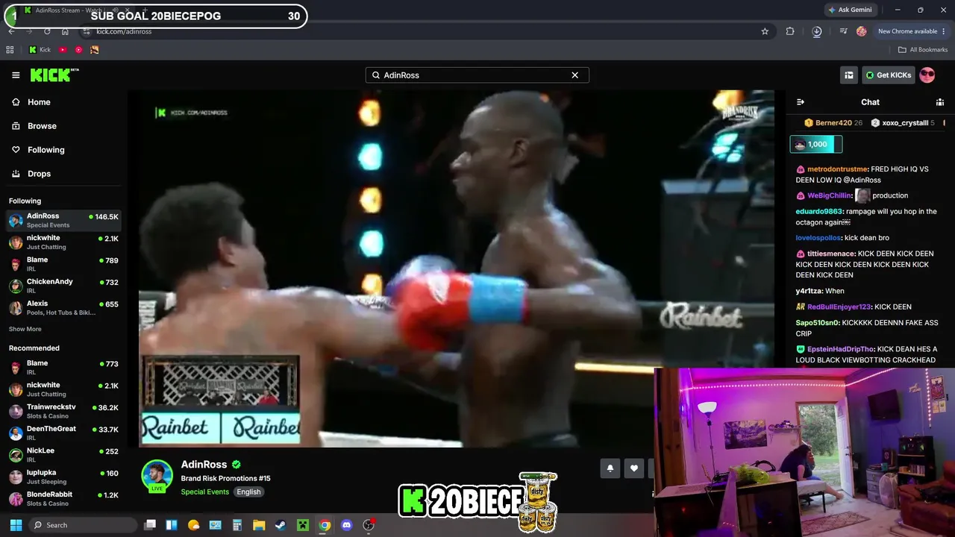Viewport: 955px width, 537px height.
Task: Open chat leaderboard icon in Chat header
Action: pyautogui.click(x=940, y=102)
